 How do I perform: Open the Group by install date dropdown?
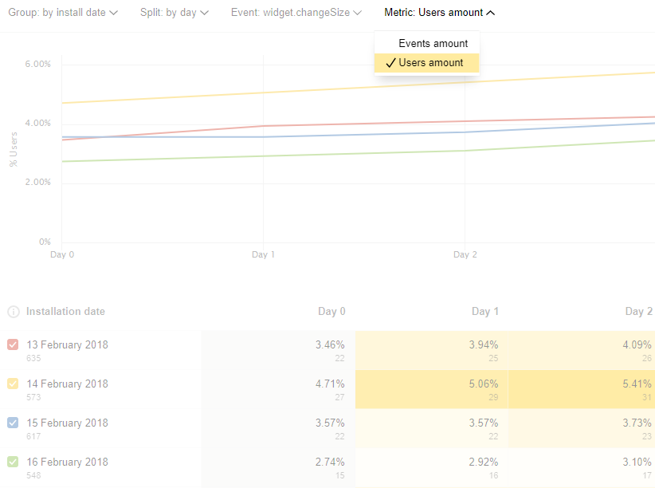click(x=63, y=13)
